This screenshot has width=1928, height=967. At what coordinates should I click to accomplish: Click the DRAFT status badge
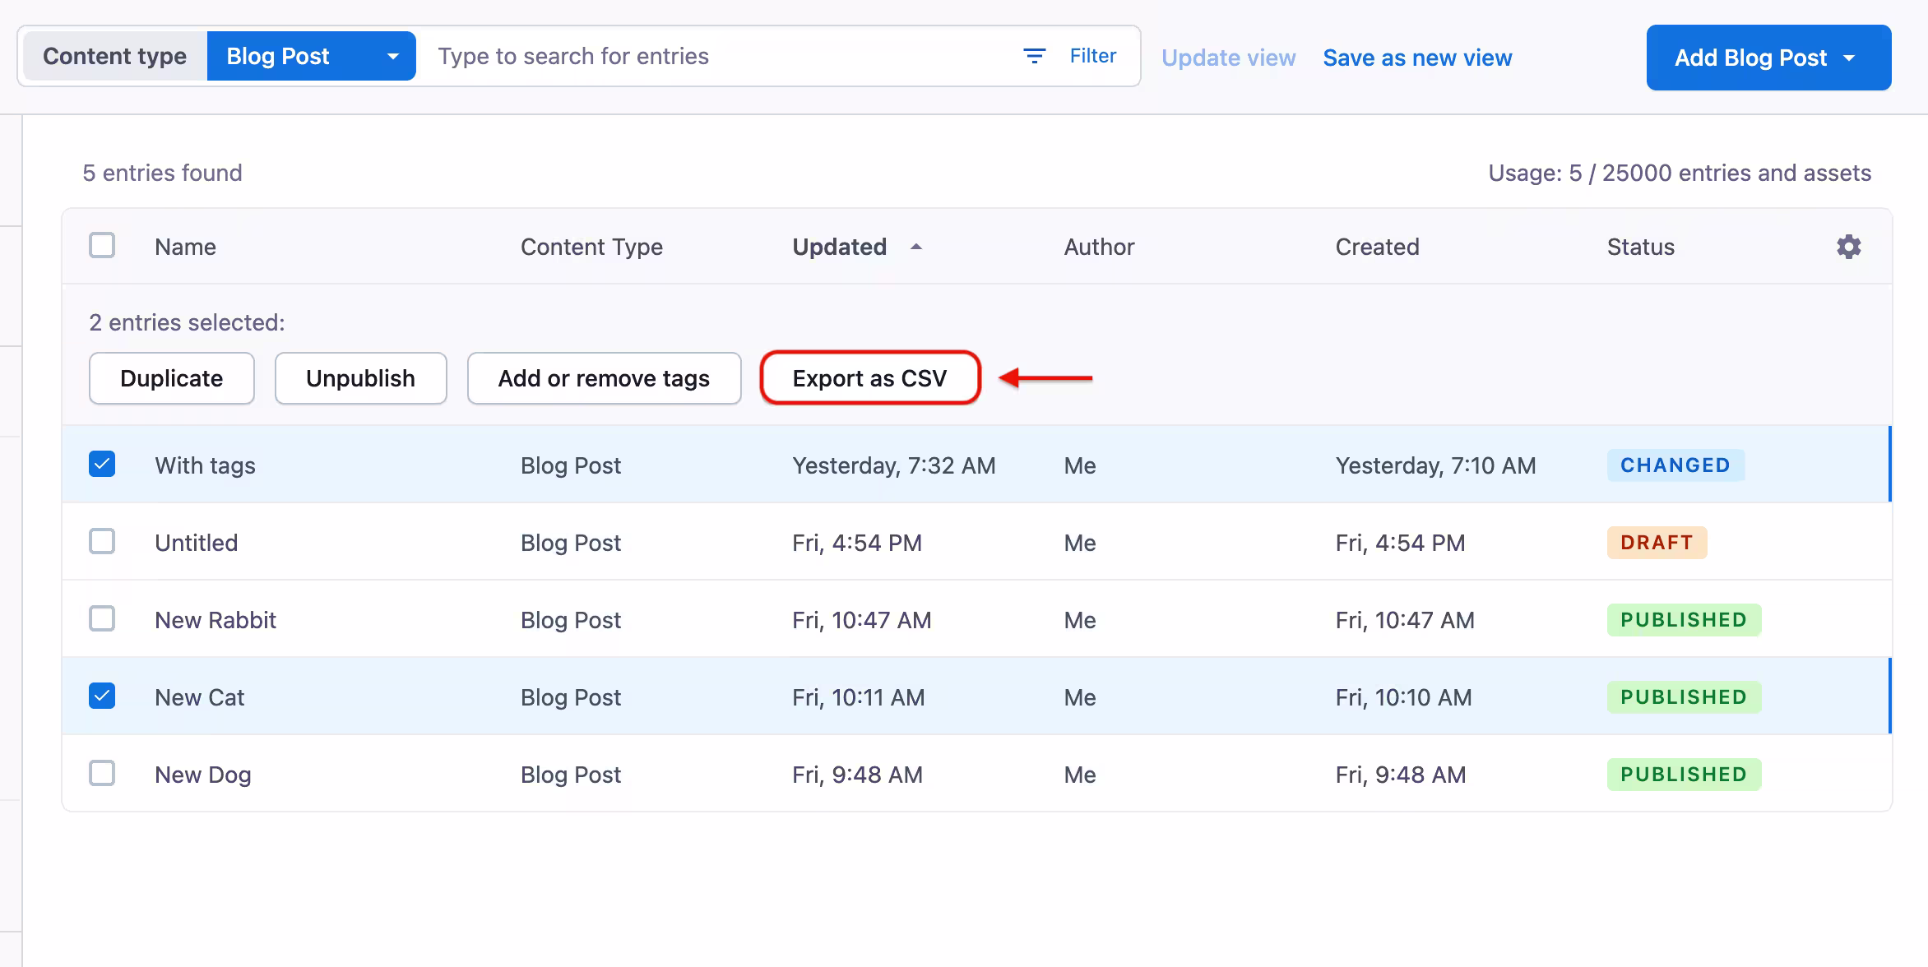coord(1657,543)
